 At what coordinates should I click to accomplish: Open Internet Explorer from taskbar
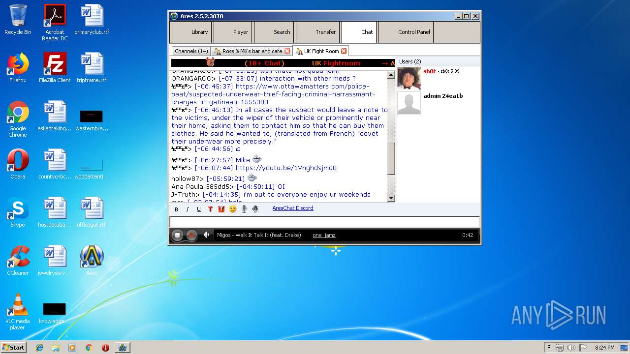[39, 348]
